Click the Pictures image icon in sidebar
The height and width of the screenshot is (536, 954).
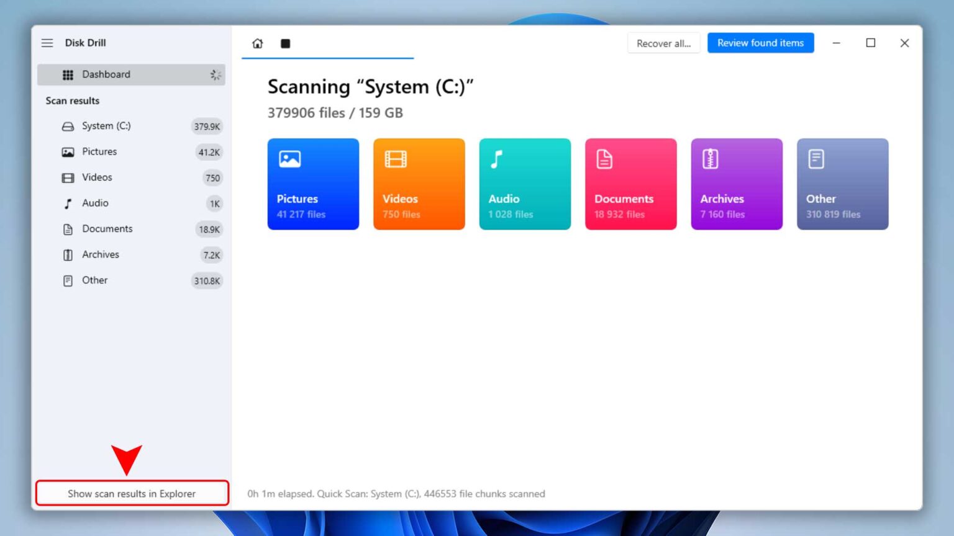[x=67, y=151]
